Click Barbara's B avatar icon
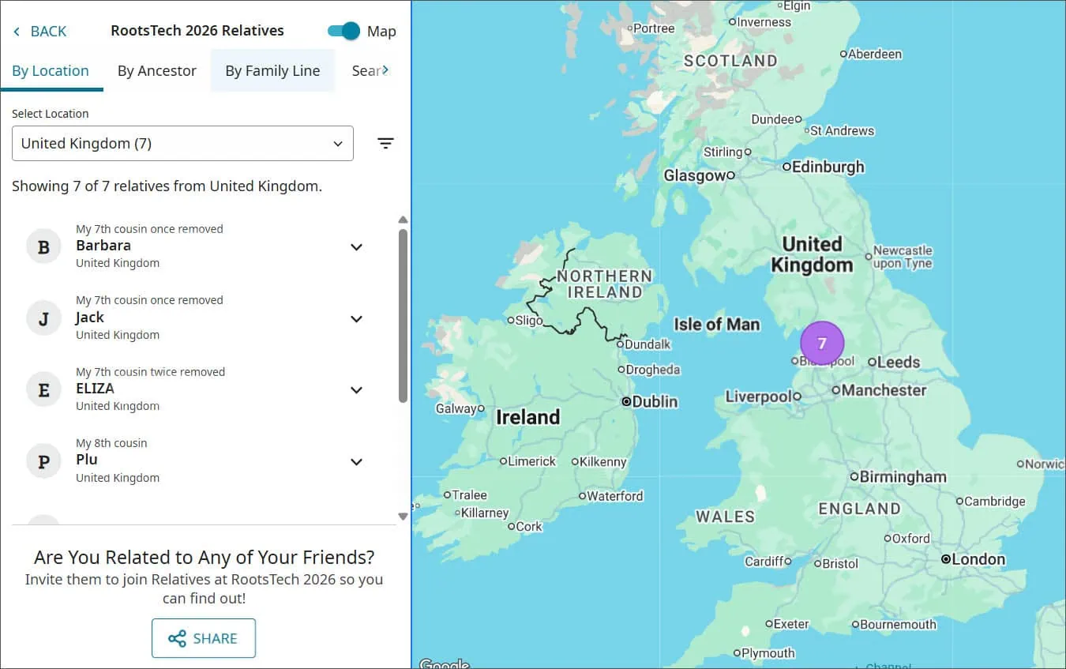Viewport: 1066px width, 669px height. pos(43,247)
